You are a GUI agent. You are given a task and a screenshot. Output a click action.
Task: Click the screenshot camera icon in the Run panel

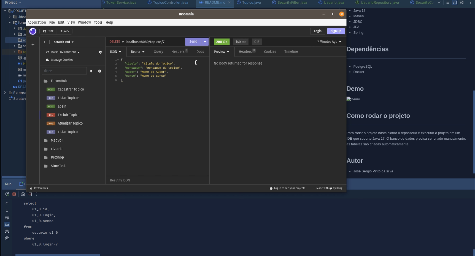click(x=23, y=194)
